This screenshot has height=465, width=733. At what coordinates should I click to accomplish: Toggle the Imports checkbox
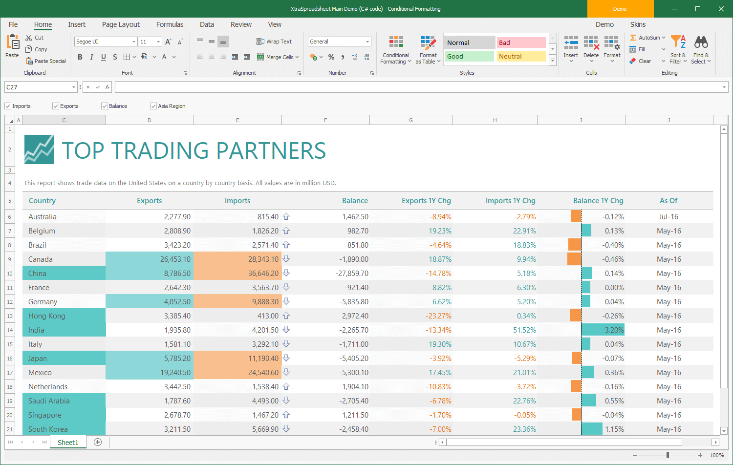coord(8,106)
